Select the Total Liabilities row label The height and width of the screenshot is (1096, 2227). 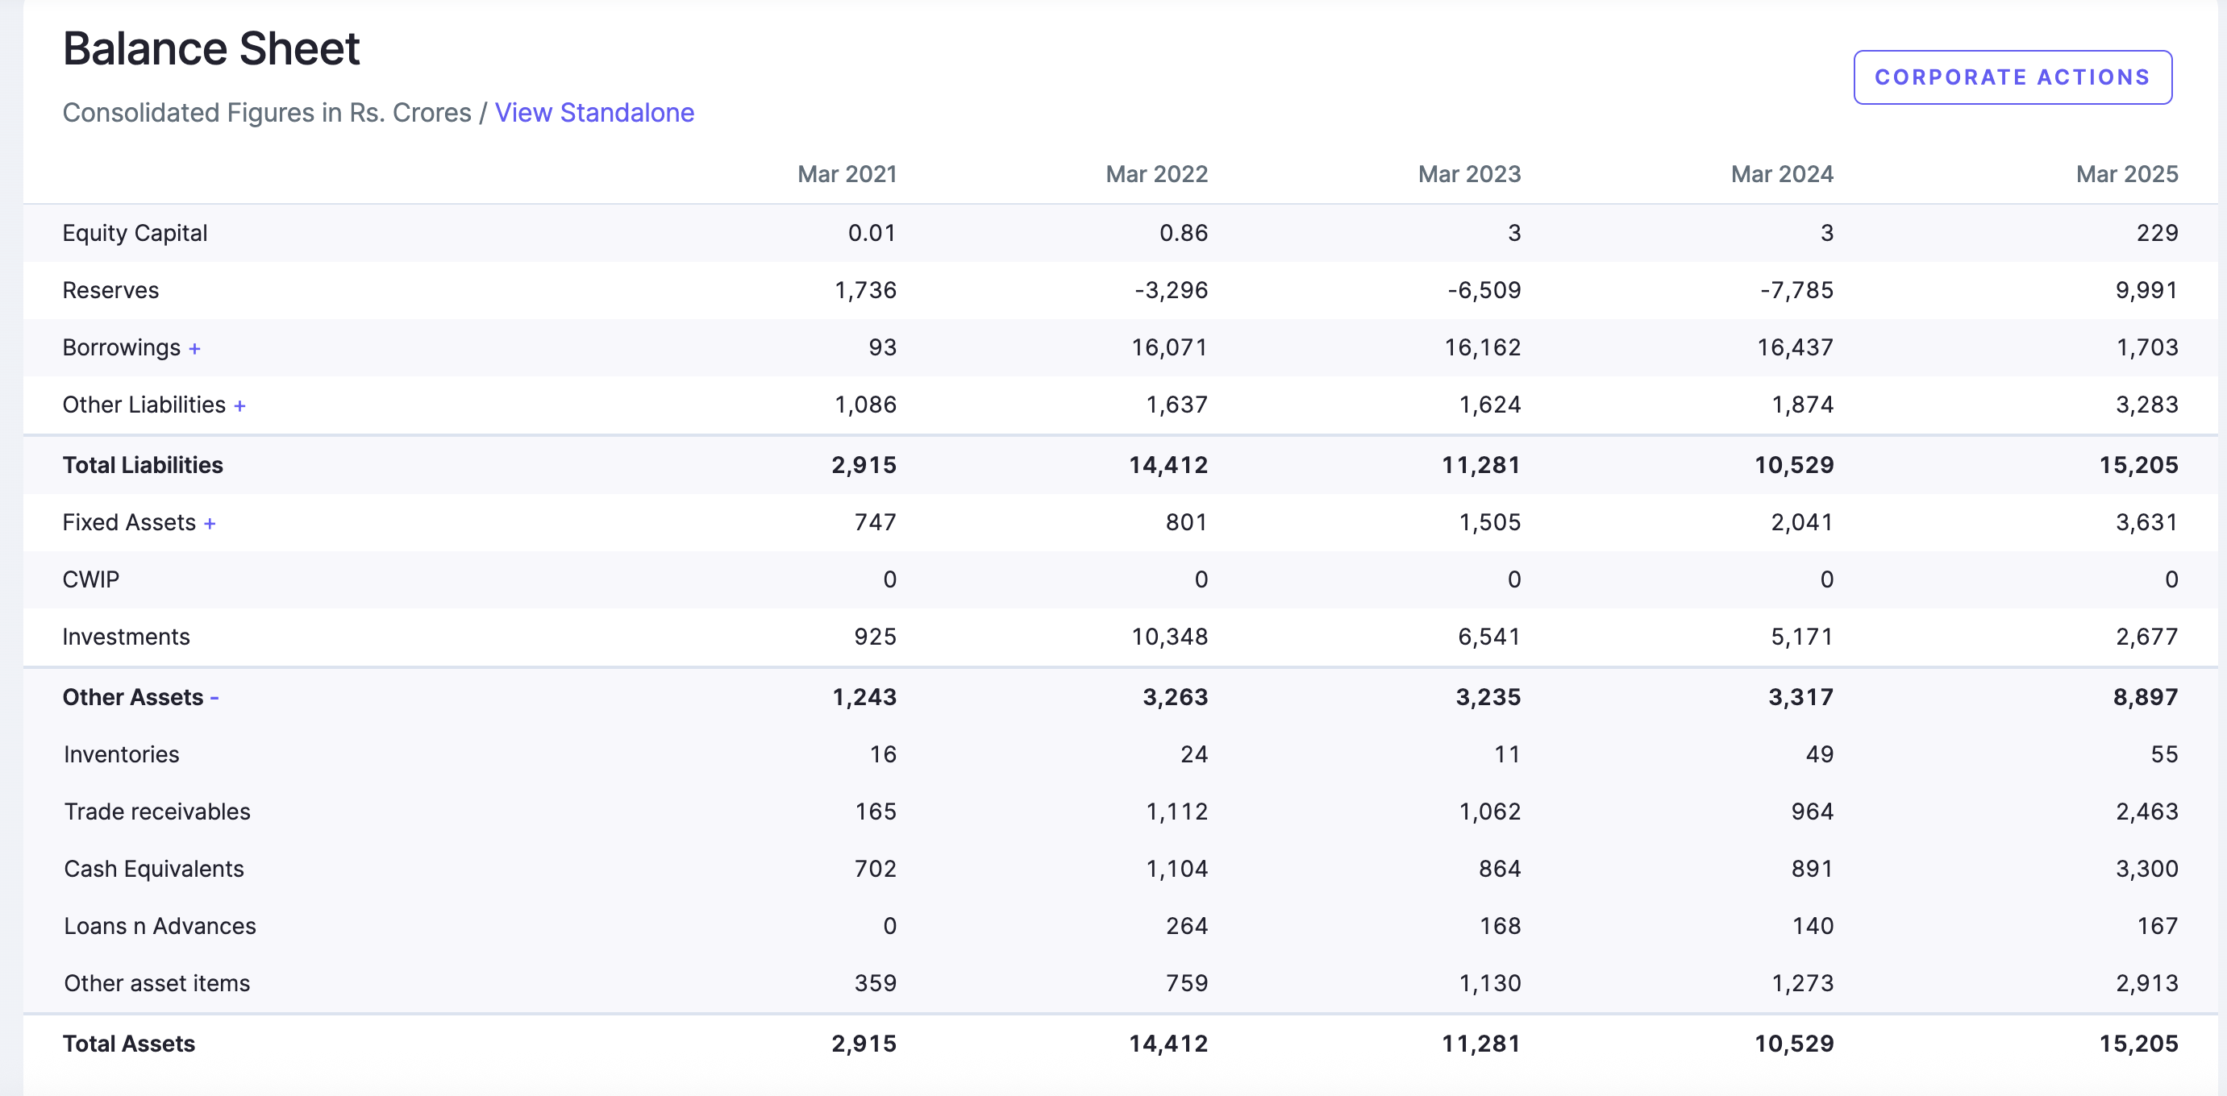click(x=143, y=465)
